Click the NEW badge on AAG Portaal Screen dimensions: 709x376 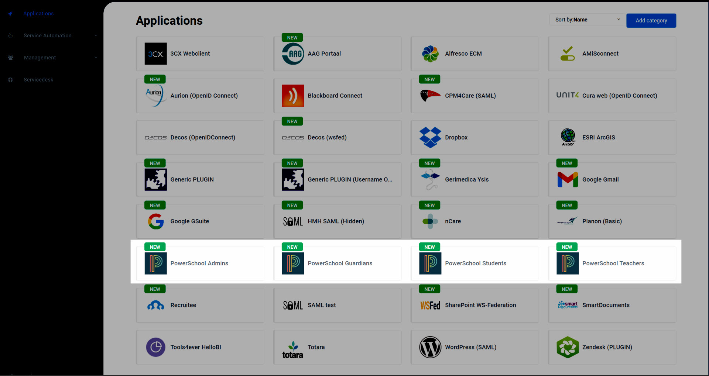click(x=292, y=38)
